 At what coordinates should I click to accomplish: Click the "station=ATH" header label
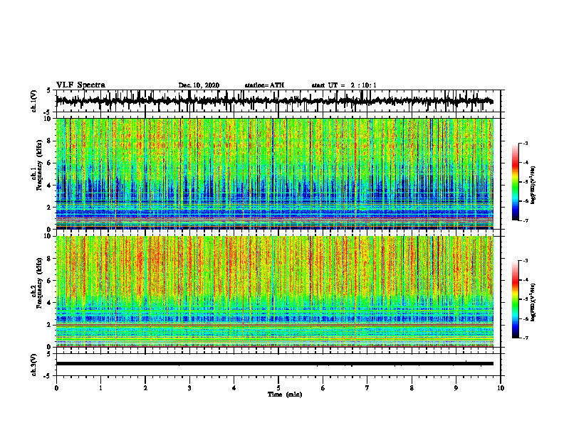point(264,85)
